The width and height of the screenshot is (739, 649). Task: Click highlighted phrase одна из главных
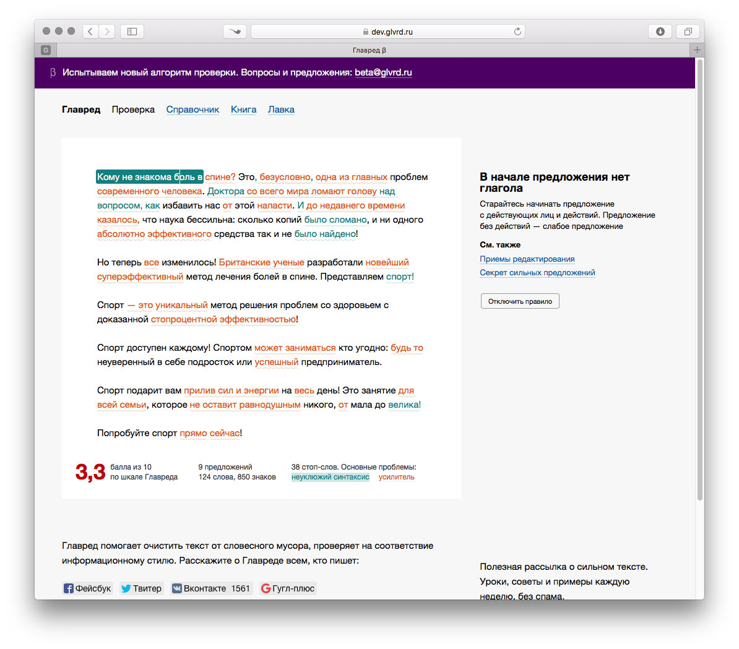pyautogui.click(x=351, y=177)
